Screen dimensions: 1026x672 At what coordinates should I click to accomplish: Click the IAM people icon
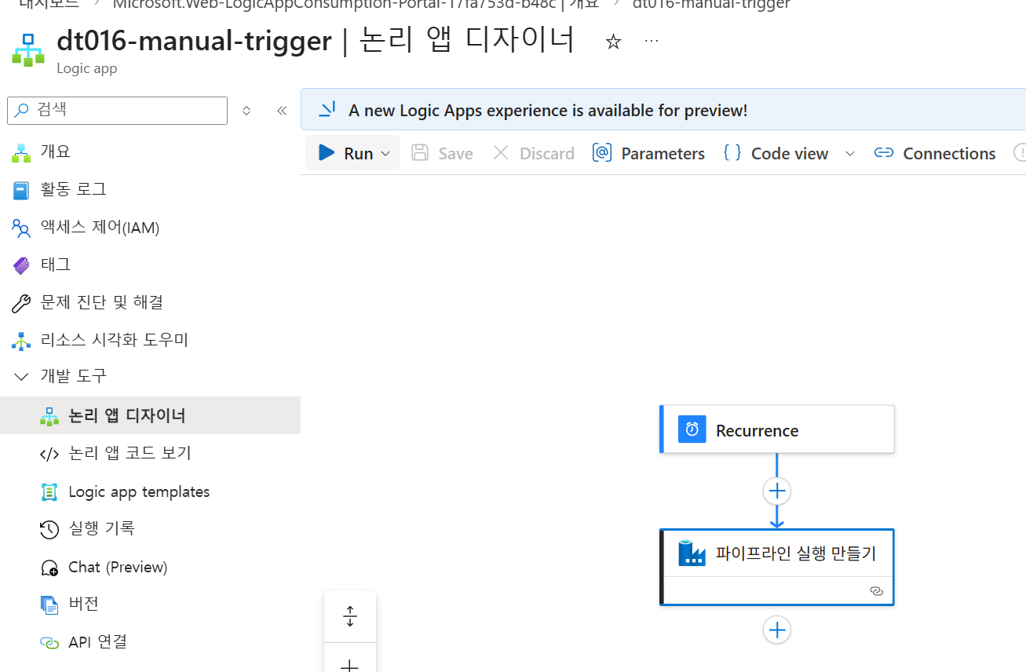pos(21,228)
